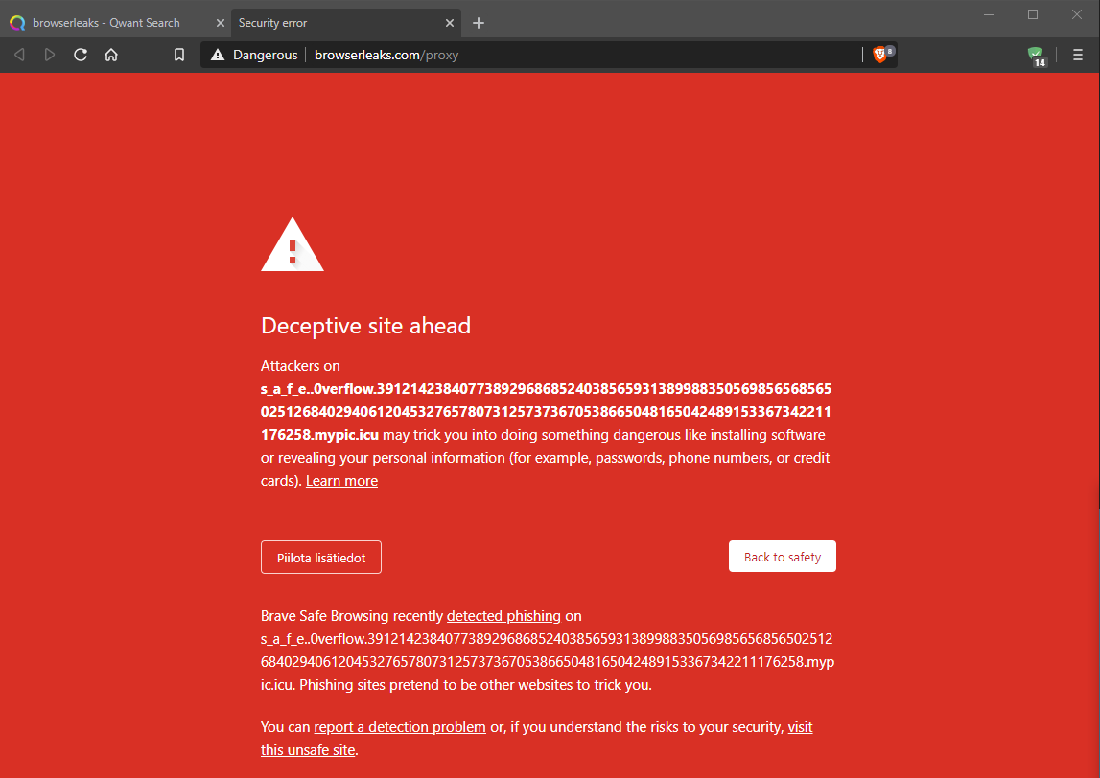This screenshot has height=778, width=1100.
Task: Click the large white warning triangle
Action: click(x=293, y=244)
